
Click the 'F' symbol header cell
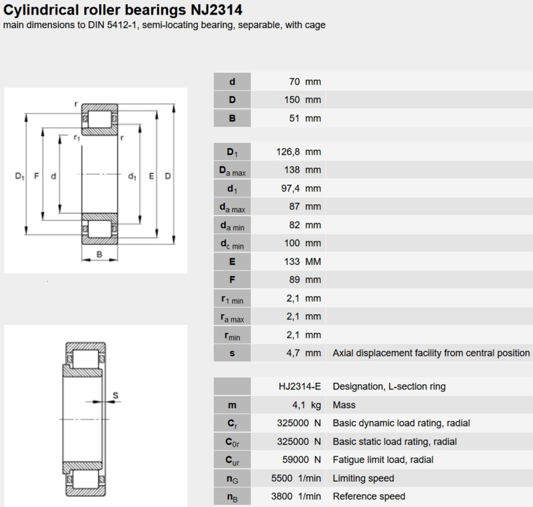click(232, 280)
